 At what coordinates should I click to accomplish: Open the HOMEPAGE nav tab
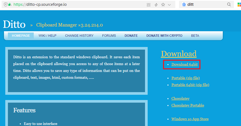pos(21,36)
